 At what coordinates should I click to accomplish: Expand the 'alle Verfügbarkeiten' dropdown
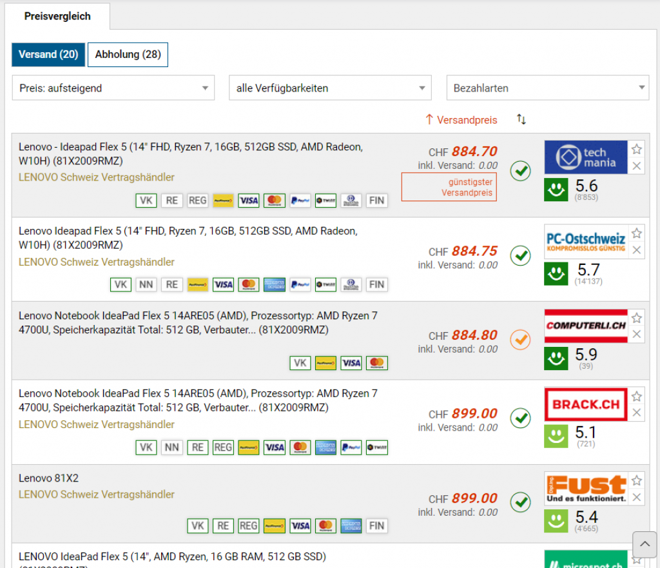point(330,88)
